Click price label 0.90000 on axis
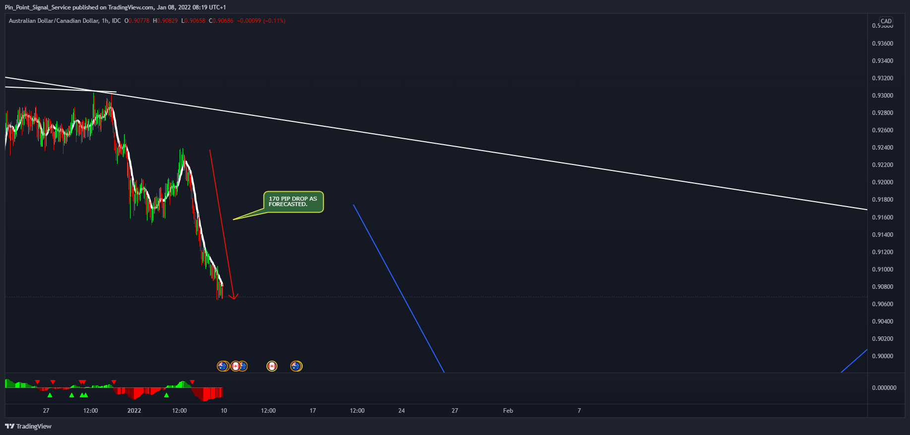910x435 pixels. tap(882, 356)
